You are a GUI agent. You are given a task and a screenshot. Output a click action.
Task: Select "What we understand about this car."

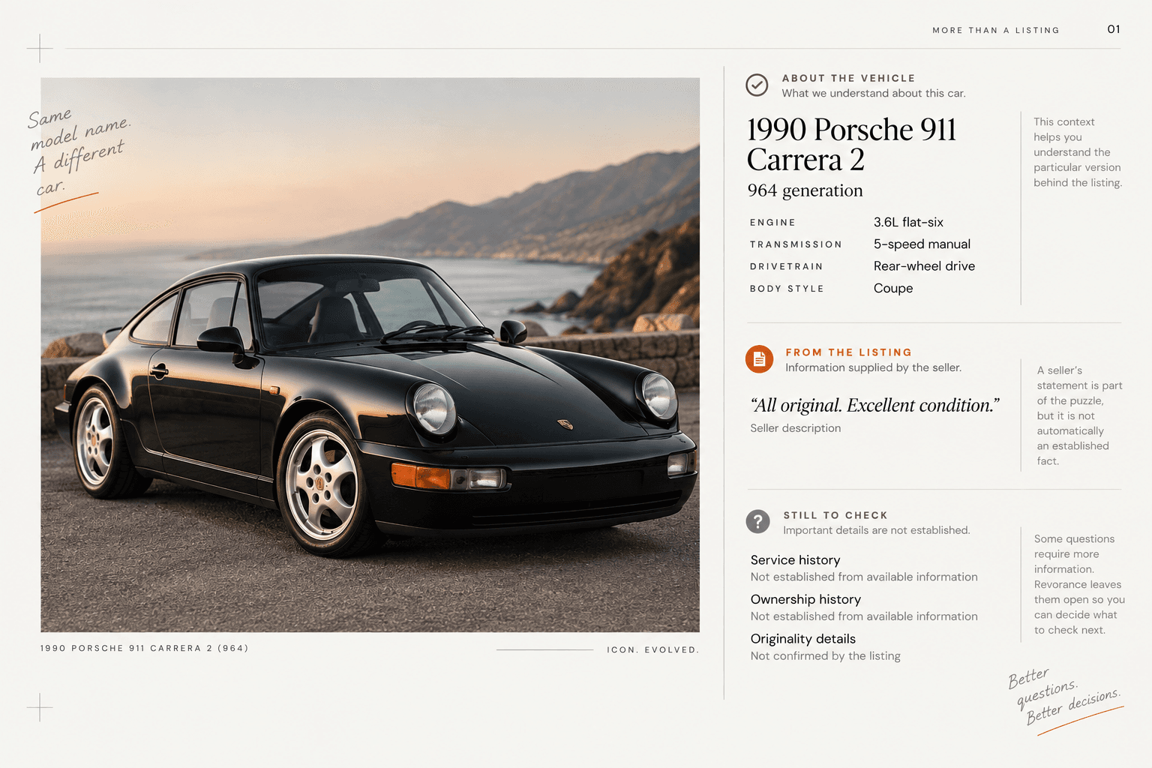coord(874,94)
